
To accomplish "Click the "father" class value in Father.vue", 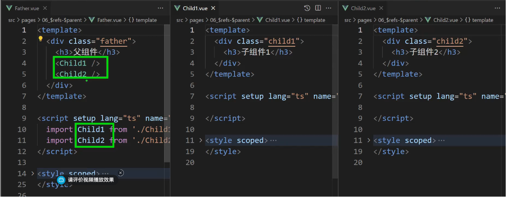I will coord(114,41).
